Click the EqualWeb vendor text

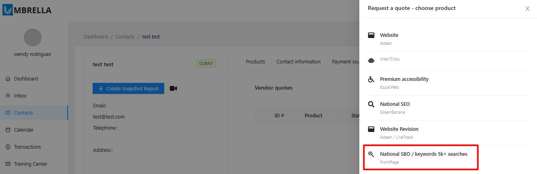(389, 87)
